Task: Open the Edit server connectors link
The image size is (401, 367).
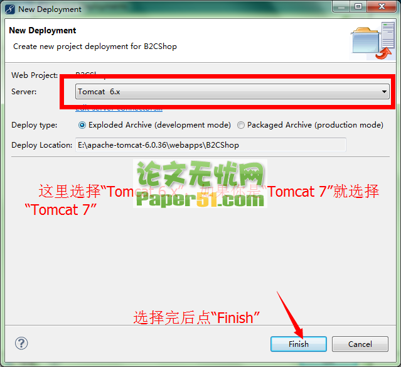Action: click(x=119, y=109)
